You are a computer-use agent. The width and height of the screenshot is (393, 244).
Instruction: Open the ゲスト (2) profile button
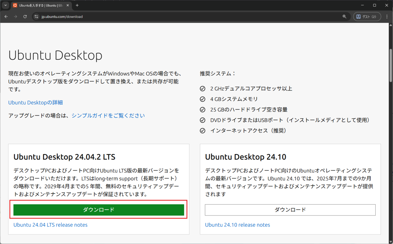(366, 16)
